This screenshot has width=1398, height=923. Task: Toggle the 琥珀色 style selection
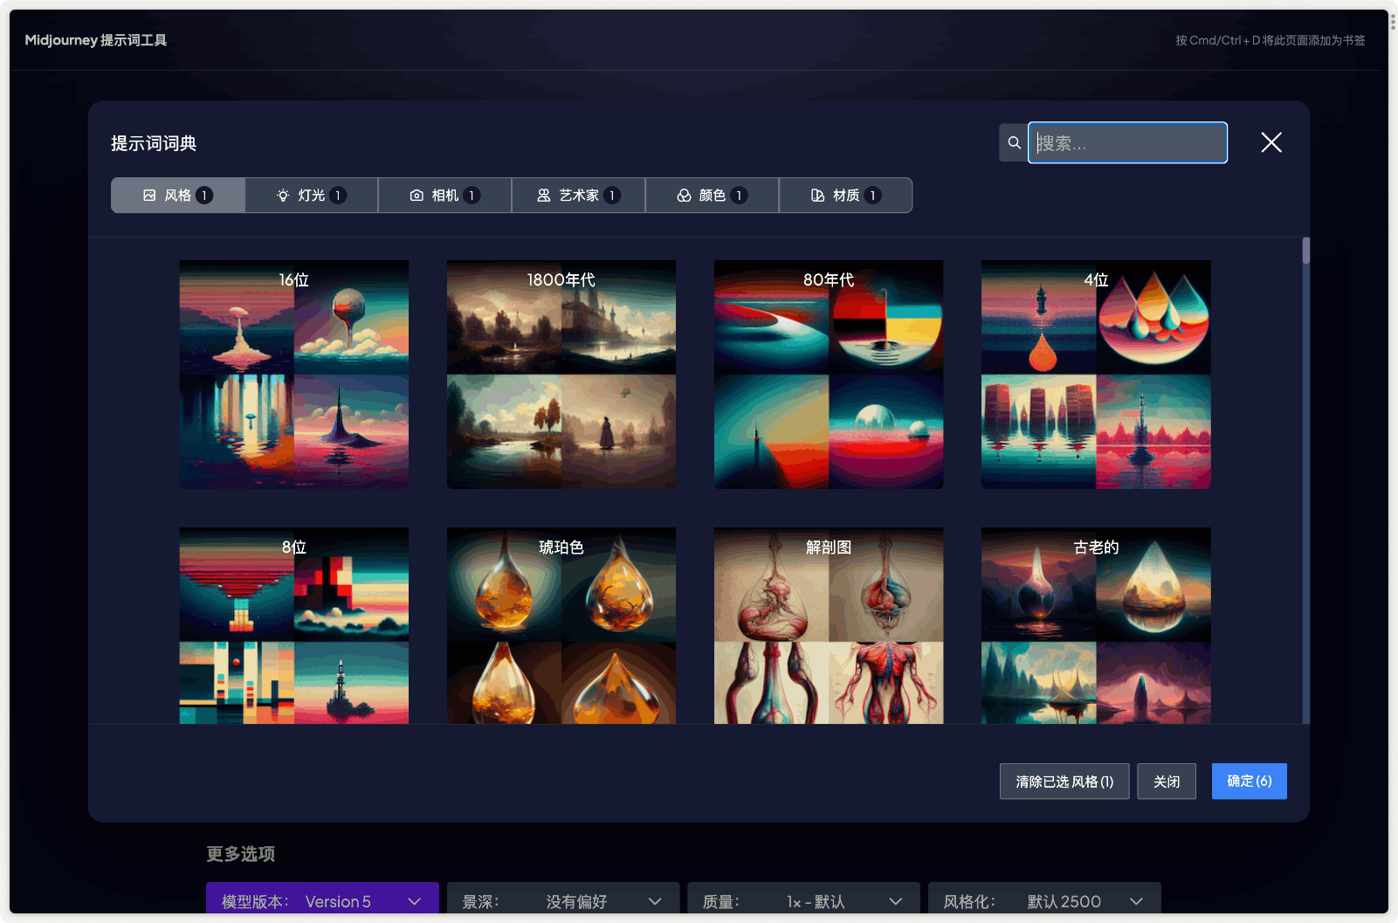pos(561,625)
